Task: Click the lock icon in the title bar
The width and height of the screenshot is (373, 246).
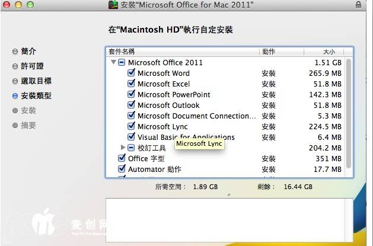Action: click(x=358, y=5)
